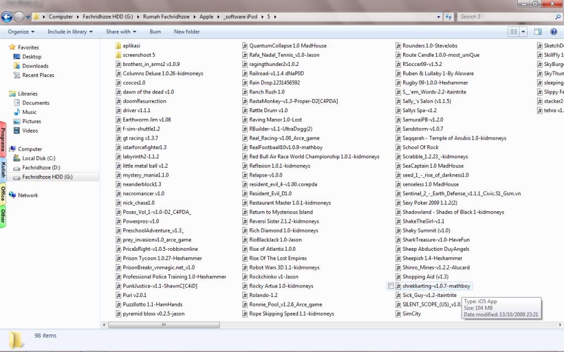
Task: Click the Computer icon in navigation pane
Action: [x=12, y=148]
